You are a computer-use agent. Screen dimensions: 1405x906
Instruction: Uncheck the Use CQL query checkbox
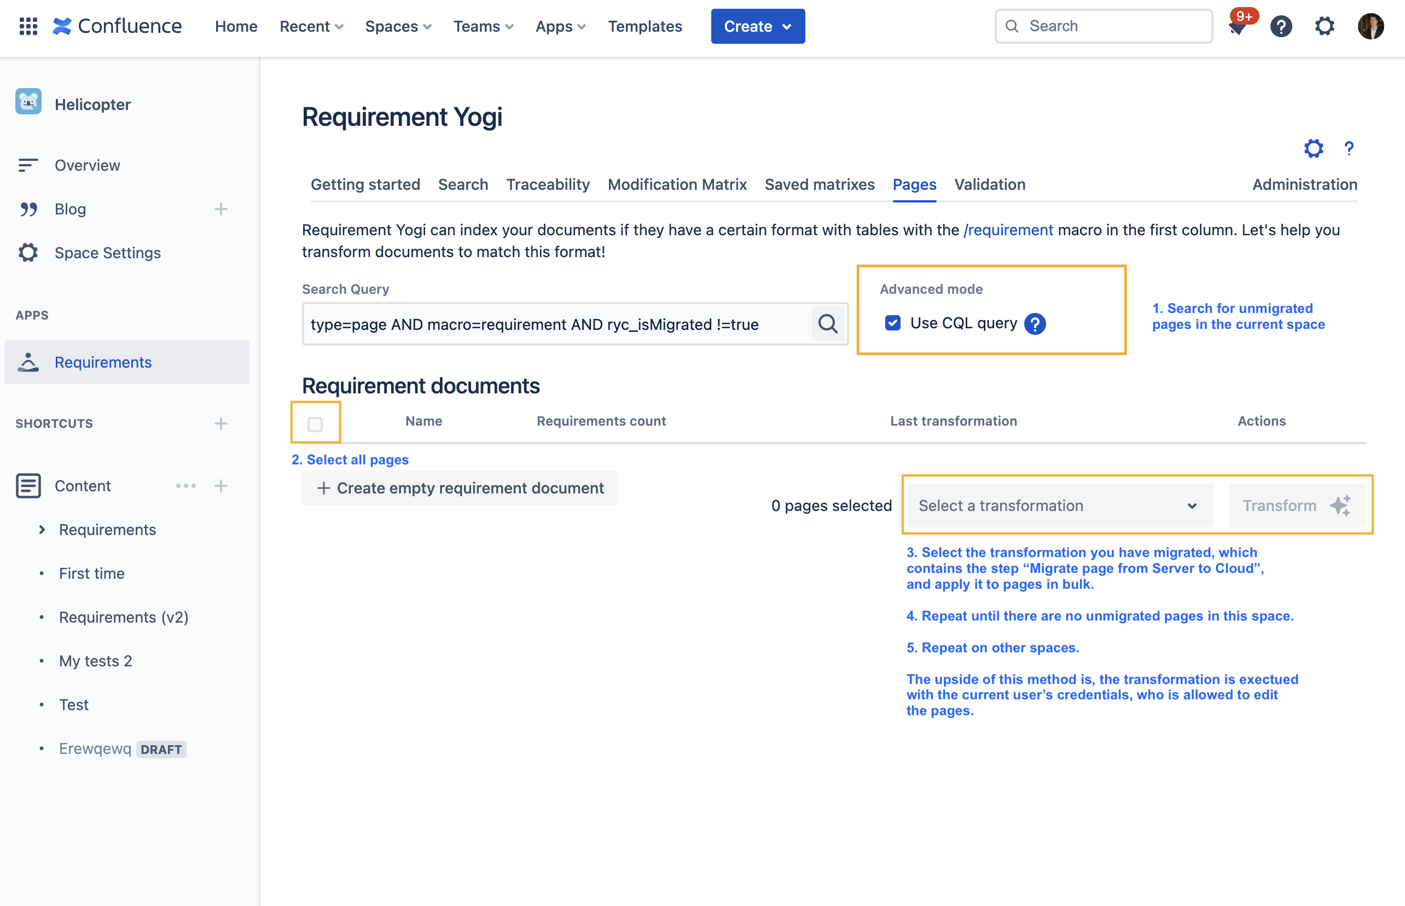892,323
